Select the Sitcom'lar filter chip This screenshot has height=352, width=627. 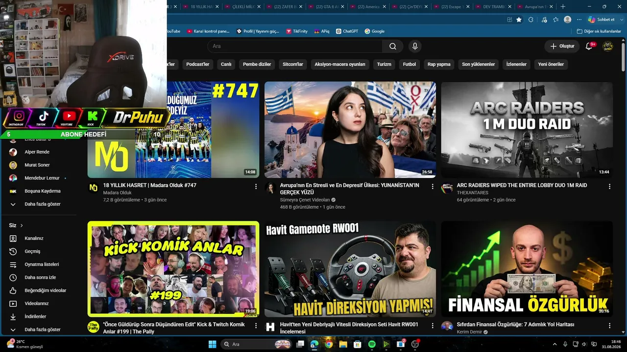pos(293,64)
